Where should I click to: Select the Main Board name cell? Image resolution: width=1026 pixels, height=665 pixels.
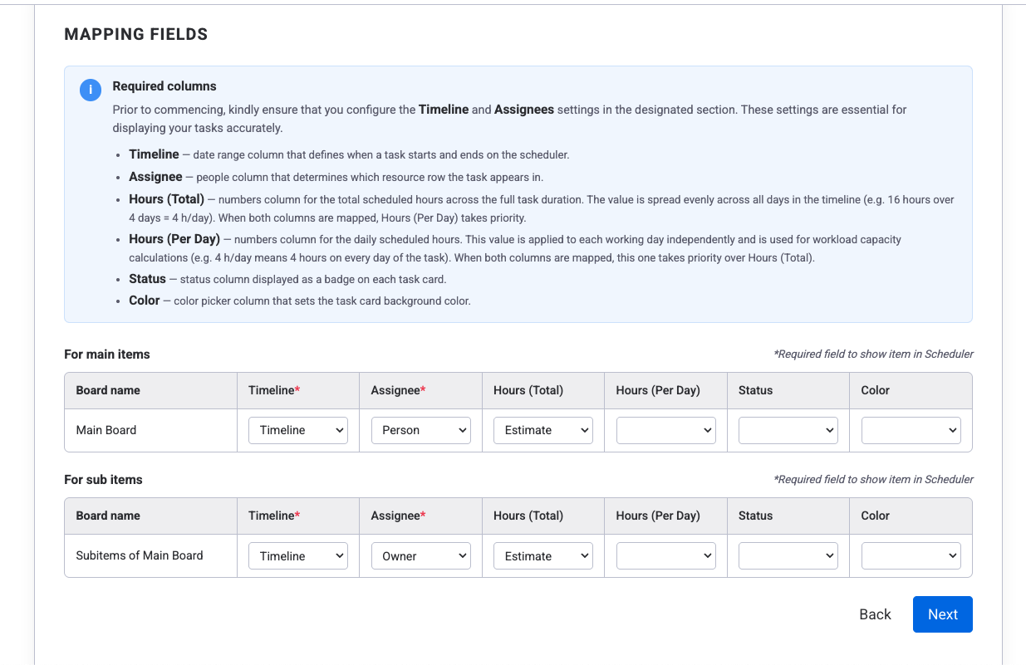coord(106,430)
